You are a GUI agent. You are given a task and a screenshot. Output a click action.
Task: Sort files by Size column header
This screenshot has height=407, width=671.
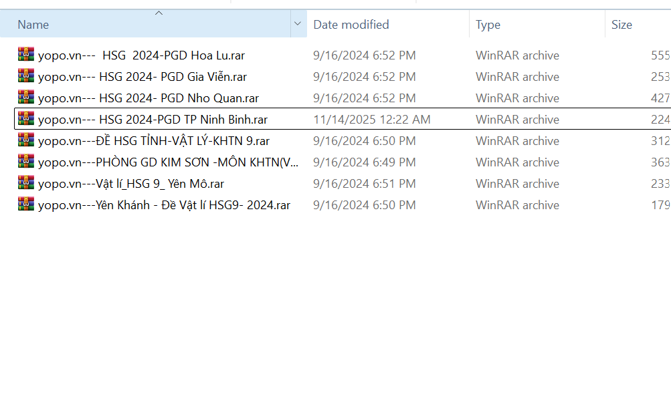(621, 25)
